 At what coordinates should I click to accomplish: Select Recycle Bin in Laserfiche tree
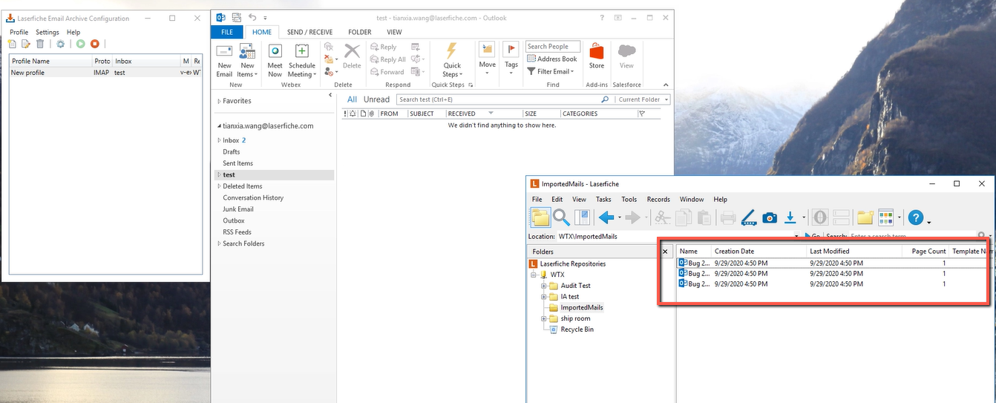[x=577, y=330]
